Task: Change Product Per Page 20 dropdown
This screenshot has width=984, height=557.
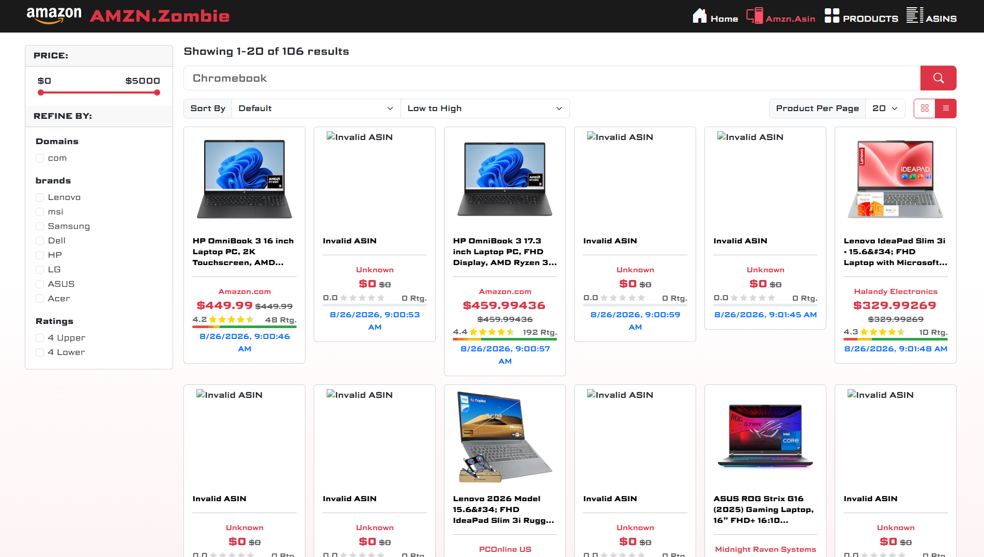Action: pos(885,109)
